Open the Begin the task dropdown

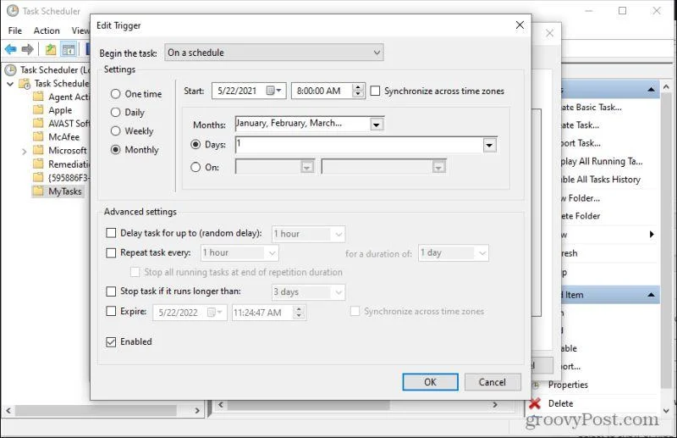tap(273, 53)
